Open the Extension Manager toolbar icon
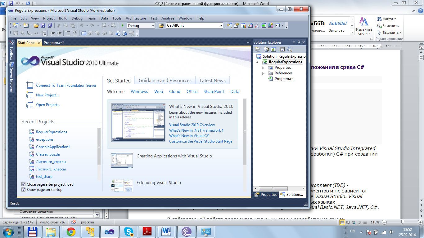Viewport: 424px width, 238px height. pyautogui.click(x=271, y=25)
